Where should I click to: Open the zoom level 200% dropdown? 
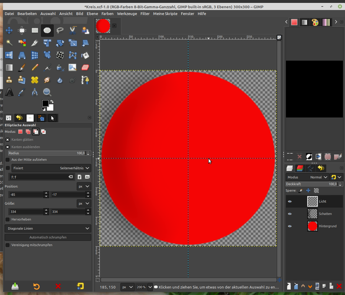pyautogui.click(x=150, y=287)
